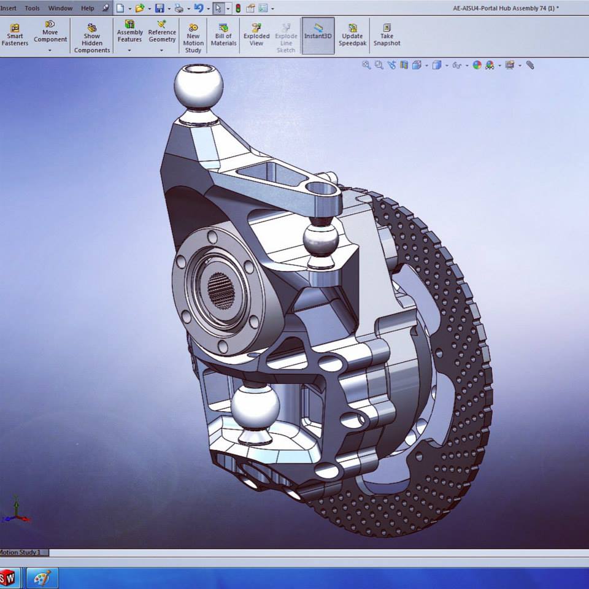Click Update Speedpak in the toolbar
The width and height of the screenshot is (589, 589).
(352, 36)
